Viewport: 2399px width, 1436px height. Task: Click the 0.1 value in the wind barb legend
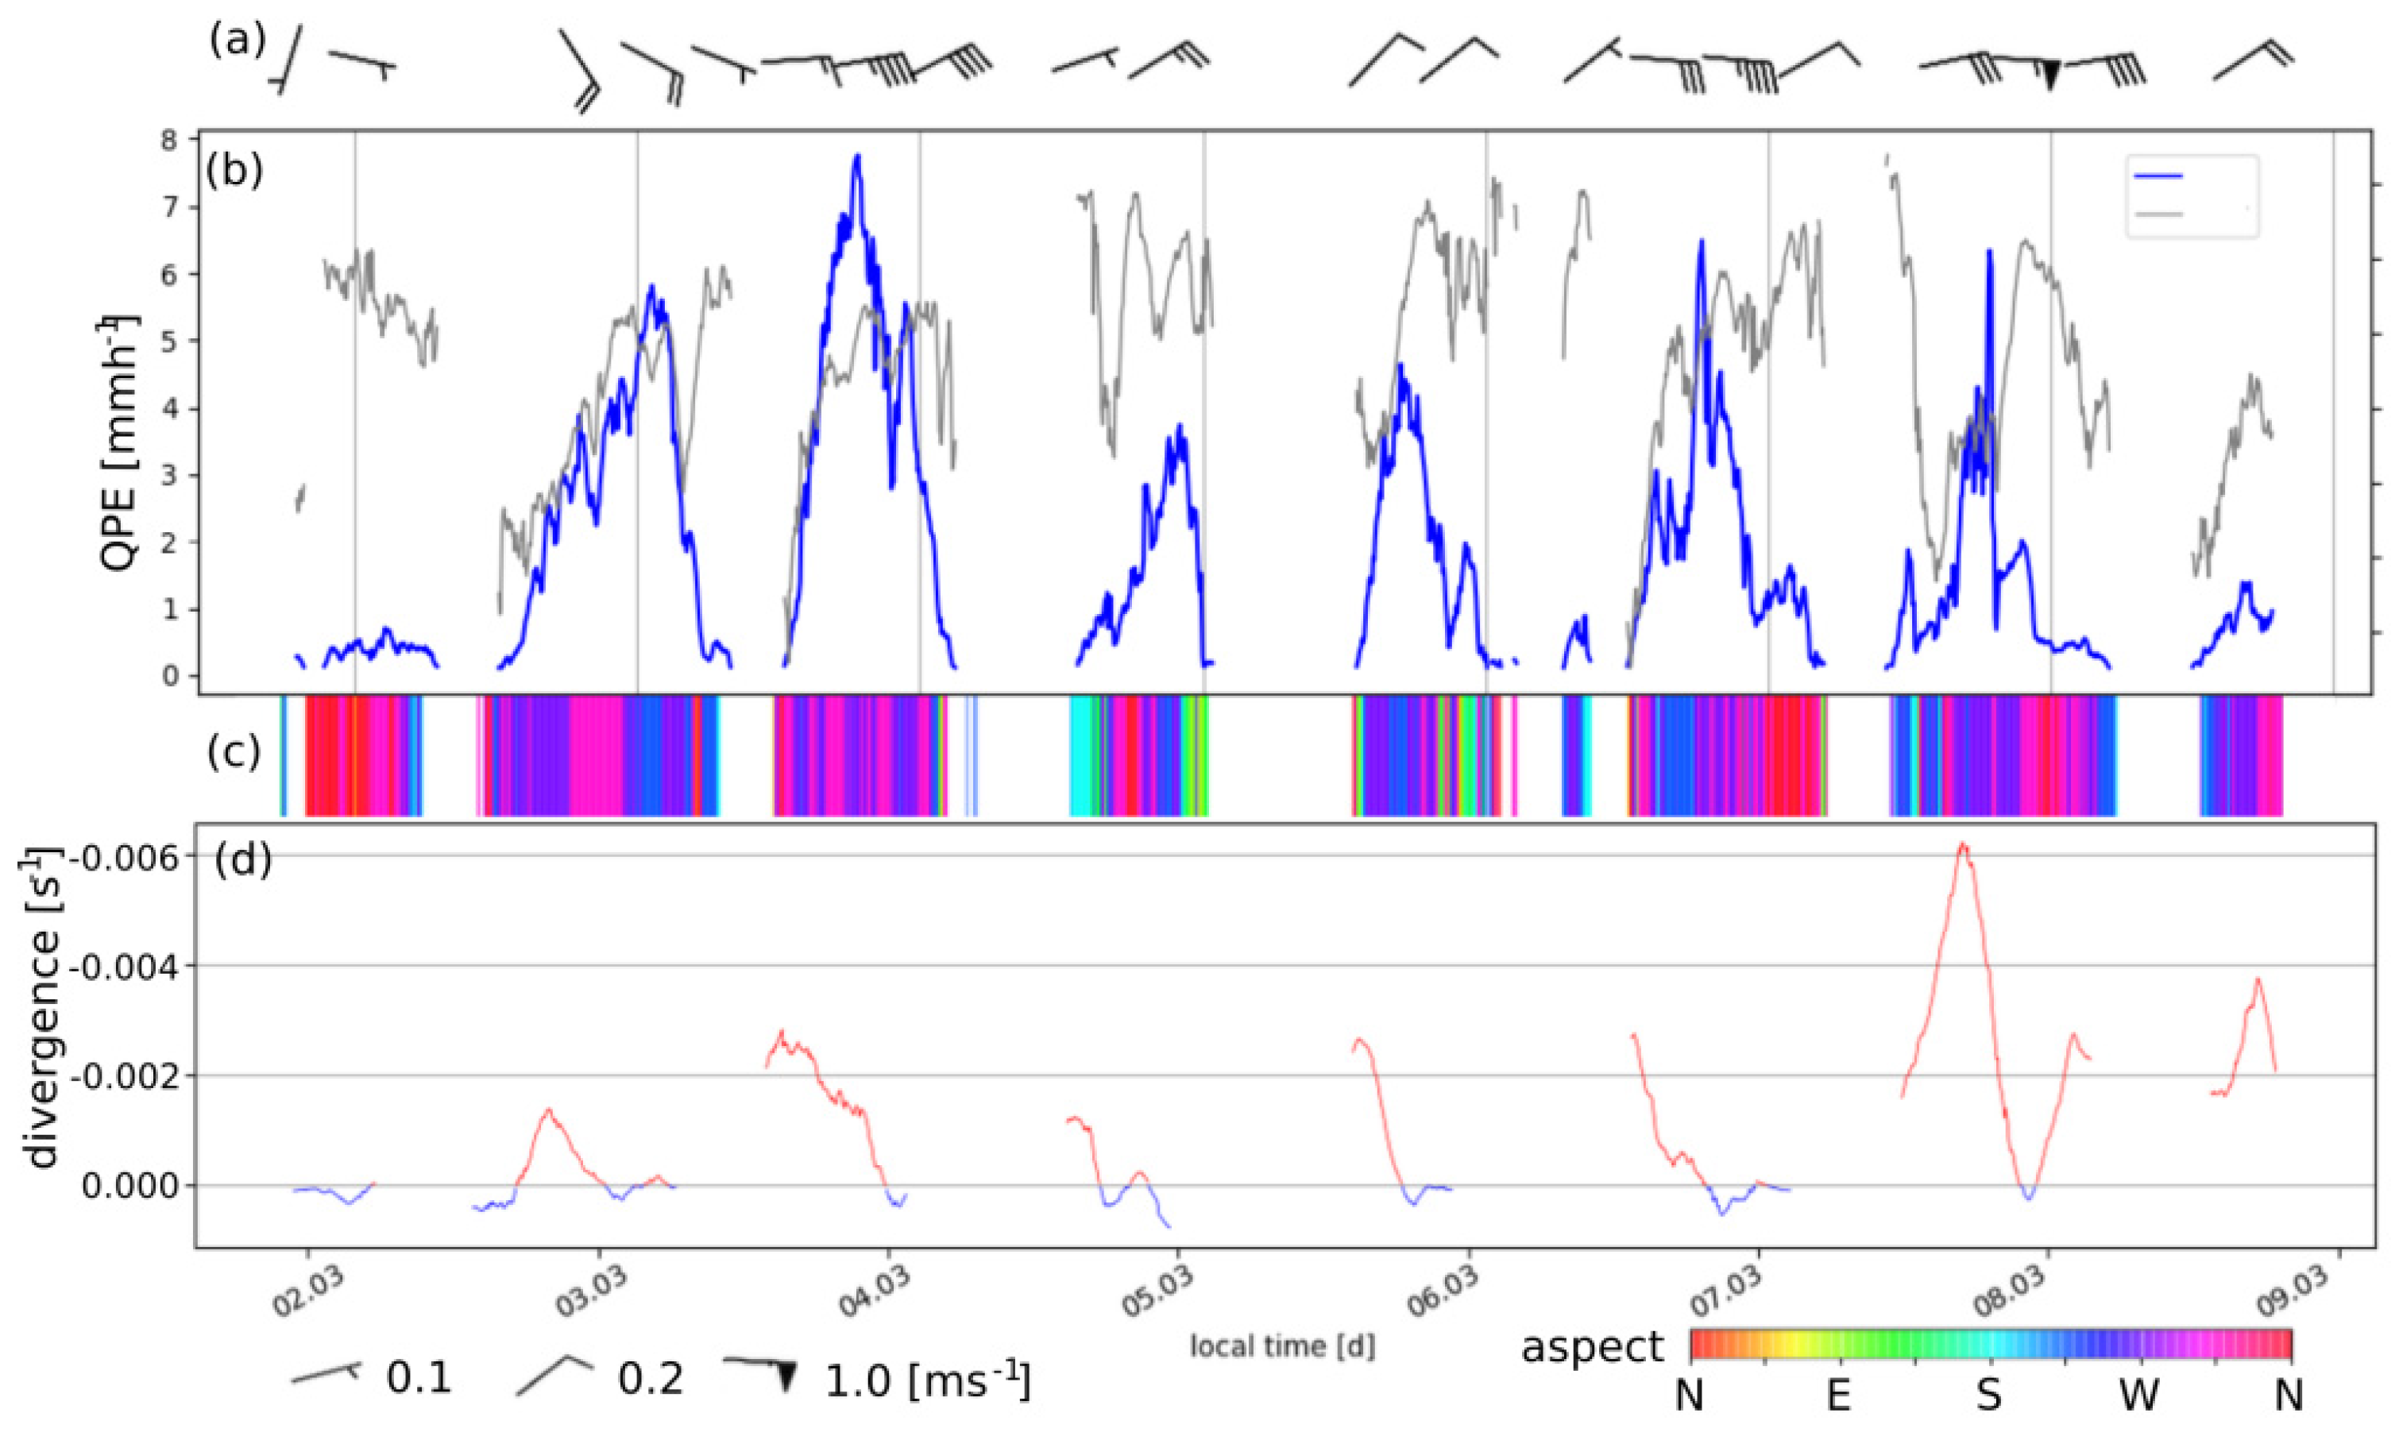coord(420,1379)
